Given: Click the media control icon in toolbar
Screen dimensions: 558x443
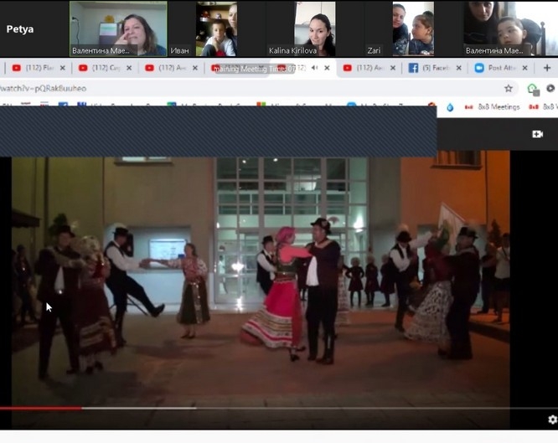Looking at the screenshot, I should click(550, 88).
